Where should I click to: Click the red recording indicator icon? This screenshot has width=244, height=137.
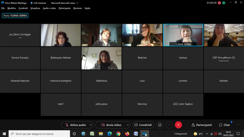(219, 3)
